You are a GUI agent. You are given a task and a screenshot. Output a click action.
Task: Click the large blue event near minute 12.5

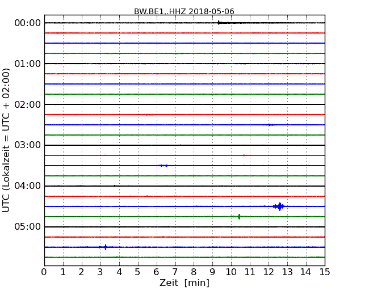[x=279, y=206]
